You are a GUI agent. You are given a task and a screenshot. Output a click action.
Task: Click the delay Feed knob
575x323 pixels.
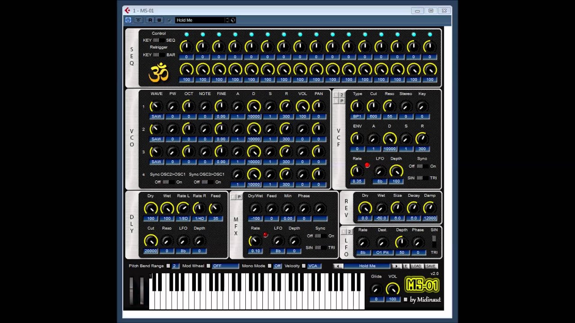(216, 208)
